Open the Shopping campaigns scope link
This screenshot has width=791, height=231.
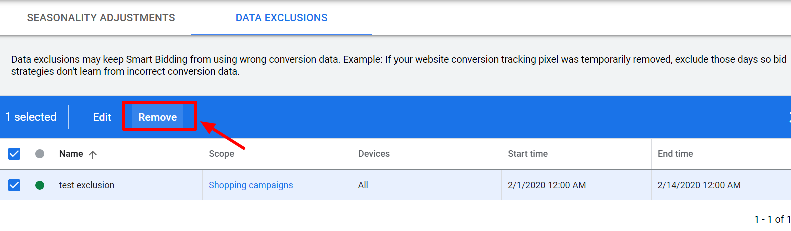251,185
